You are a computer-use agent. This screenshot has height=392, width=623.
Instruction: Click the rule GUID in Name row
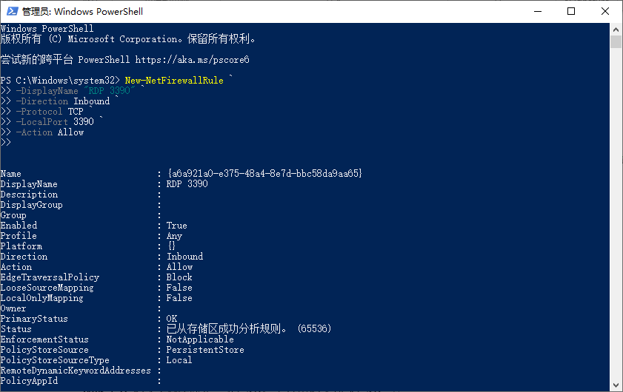(264, 173)
